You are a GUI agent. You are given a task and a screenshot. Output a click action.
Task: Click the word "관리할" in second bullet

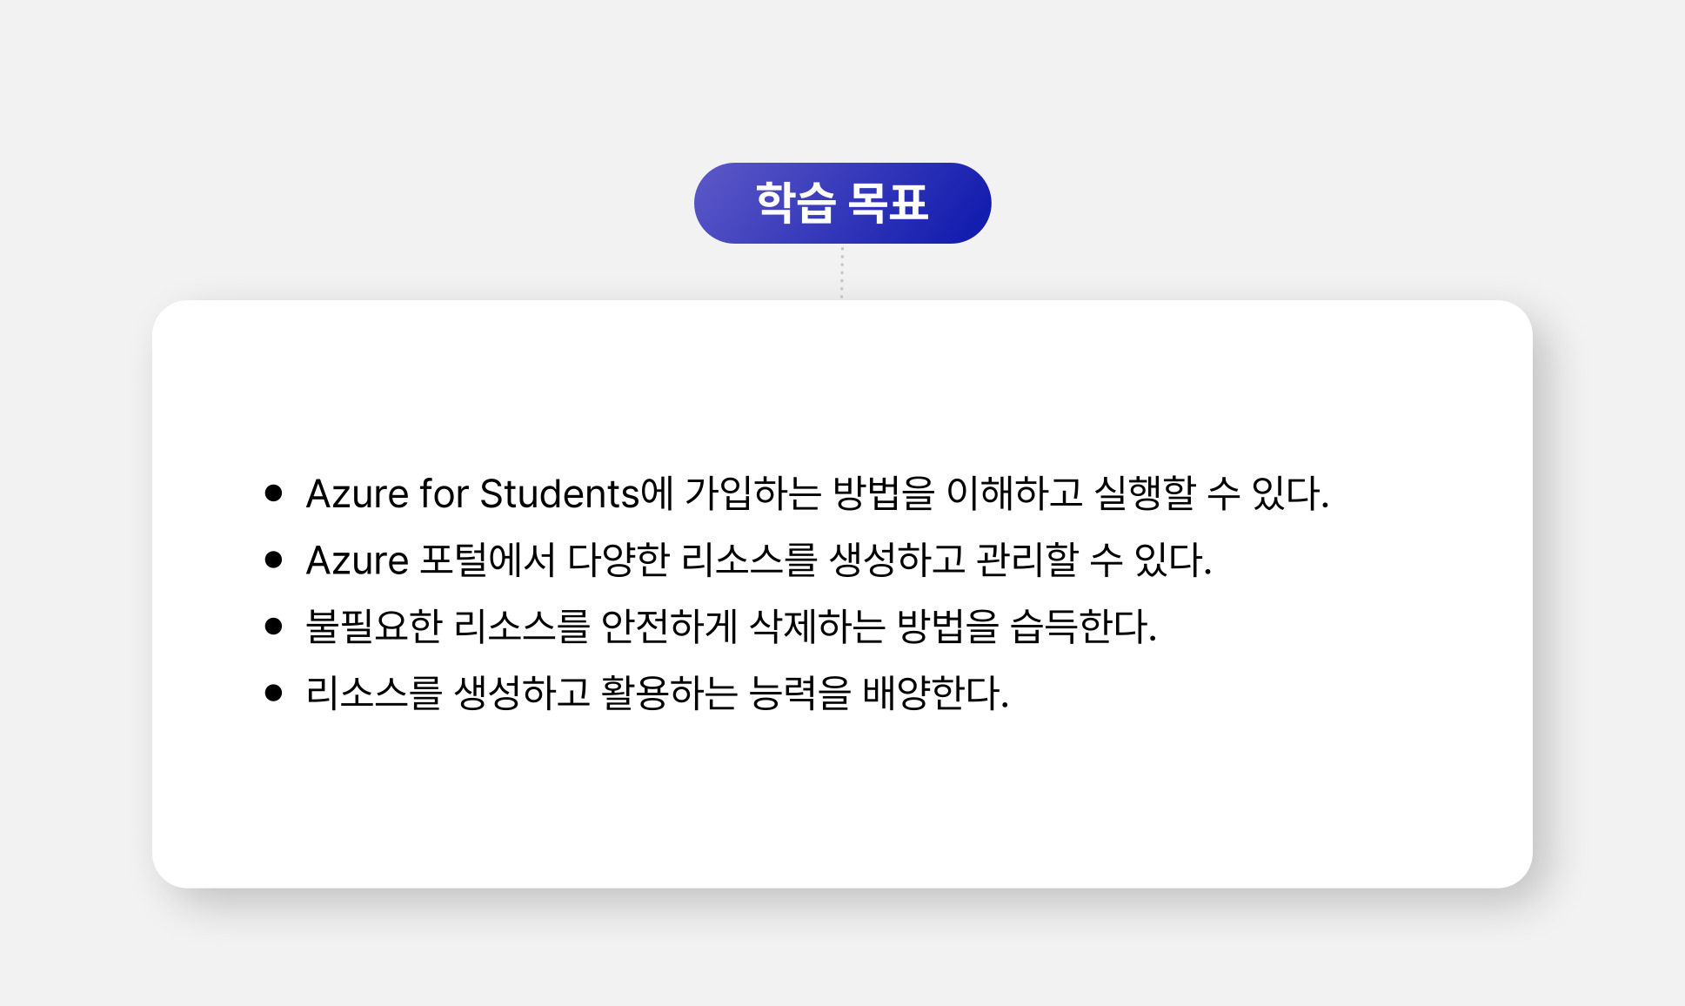[1027, 560]
